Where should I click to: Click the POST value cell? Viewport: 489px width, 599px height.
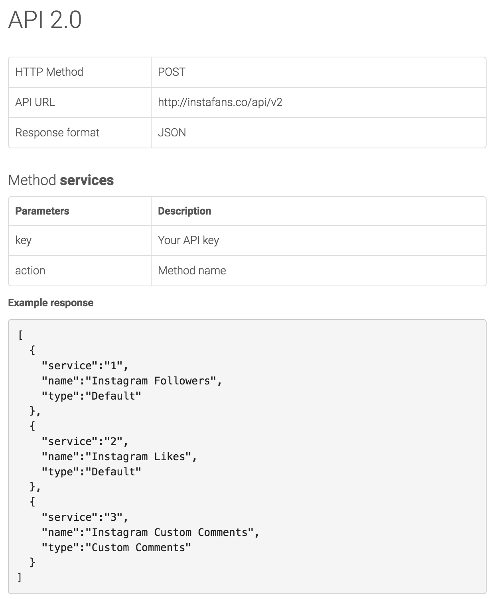pyautogui.click(x=172, y=72)
